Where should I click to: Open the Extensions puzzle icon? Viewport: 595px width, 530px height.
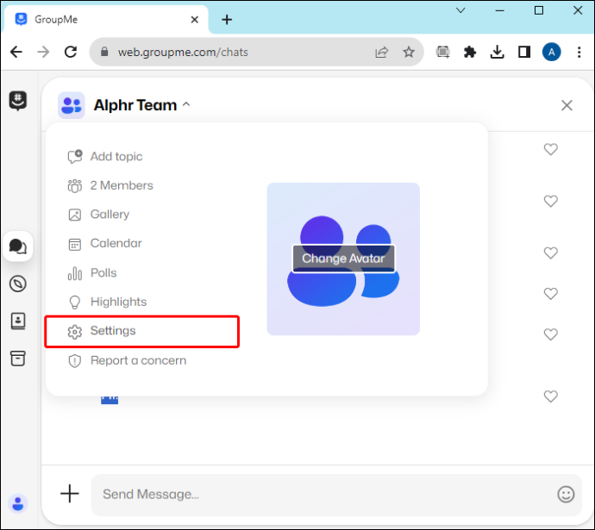click(x=470, y=52)
